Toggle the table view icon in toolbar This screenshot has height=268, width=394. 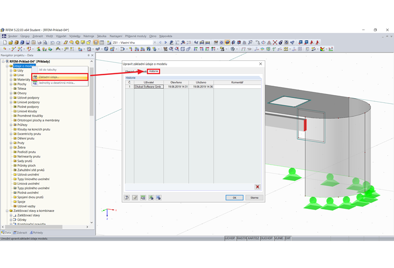[102, 43]
